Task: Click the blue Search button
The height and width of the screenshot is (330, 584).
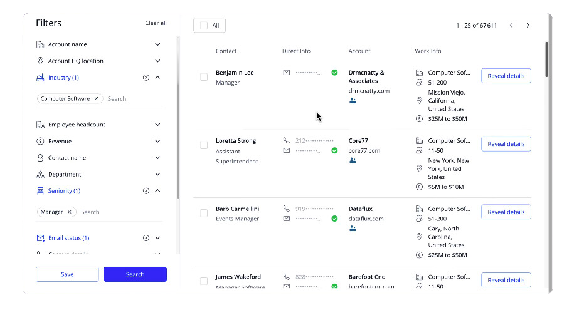Action: point(135,274)
